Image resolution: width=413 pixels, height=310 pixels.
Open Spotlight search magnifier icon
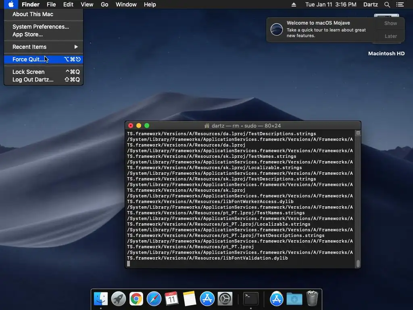coord(387,4)
